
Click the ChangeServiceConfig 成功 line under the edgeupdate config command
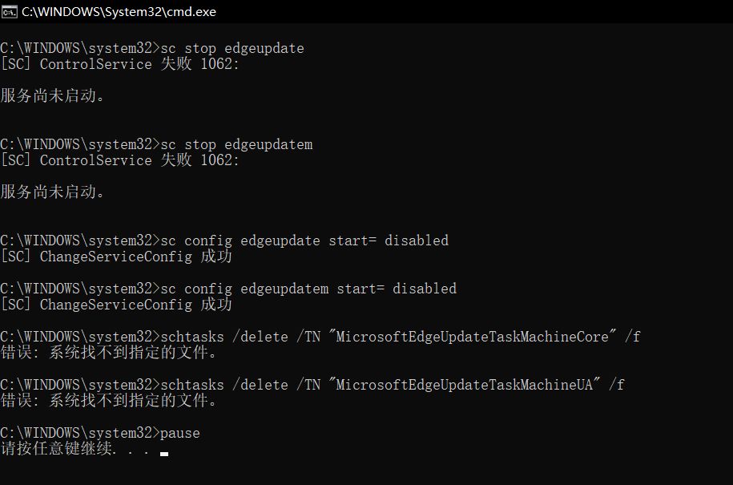click(116, 257)
